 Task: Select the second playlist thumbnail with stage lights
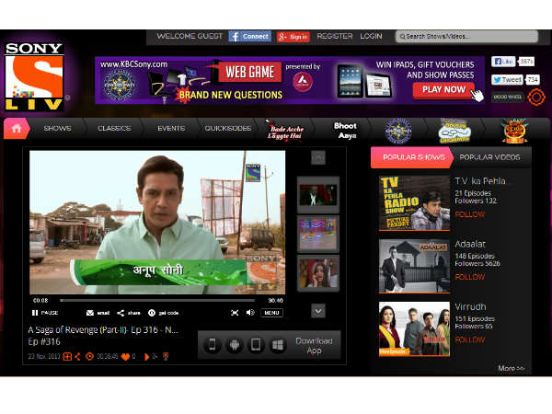pos(318,234)
